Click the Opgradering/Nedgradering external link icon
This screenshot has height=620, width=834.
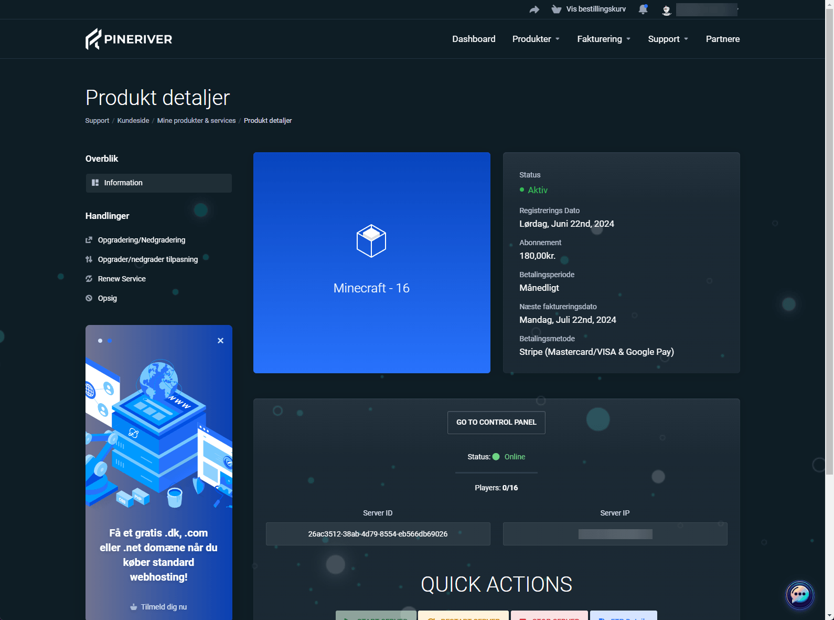[x=89, y=240]
